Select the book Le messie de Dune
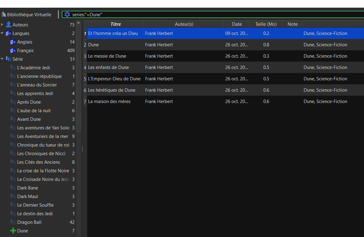The height and width of the screenshot is (237, 364). click(107, 56)
